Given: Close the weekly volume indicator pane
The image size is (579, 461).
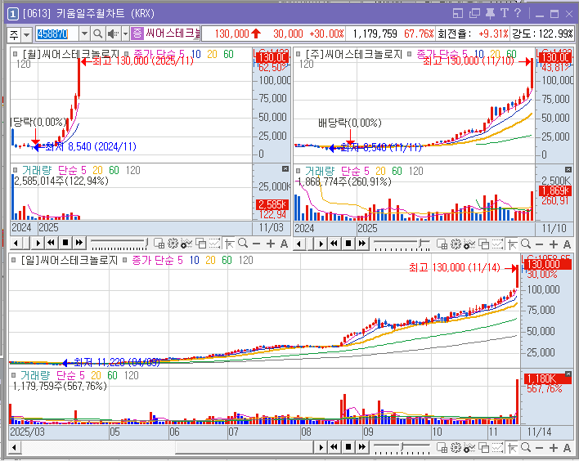Looking at the screenshot, I should tap(568, 169).
